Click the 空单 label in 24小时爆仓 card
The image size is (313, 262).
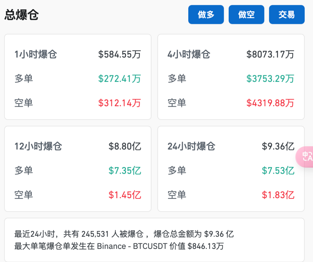coord(177,195)
